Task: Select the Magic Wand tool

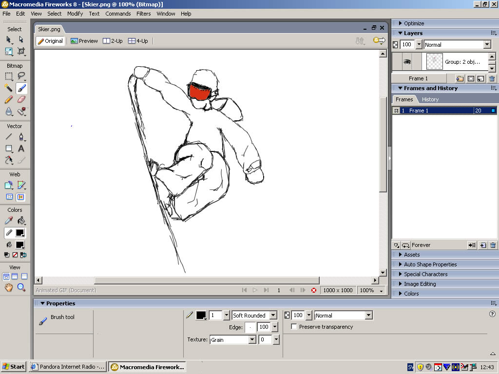Action: click(x=9, y=88)
